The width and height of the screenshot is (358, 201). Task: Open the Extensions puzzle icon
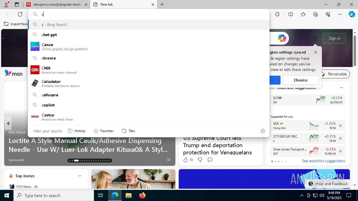(x=277, y=14)
